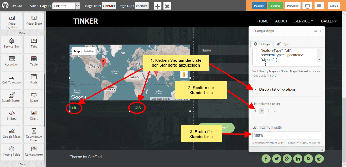Click the Preview button
Image resolution: width=346 pixels, height=167 pixels.
click(x=293, y=6)
